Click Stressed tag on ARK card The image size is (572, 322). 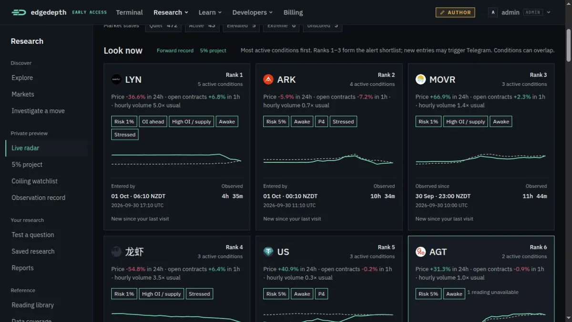tap(343, 122)
